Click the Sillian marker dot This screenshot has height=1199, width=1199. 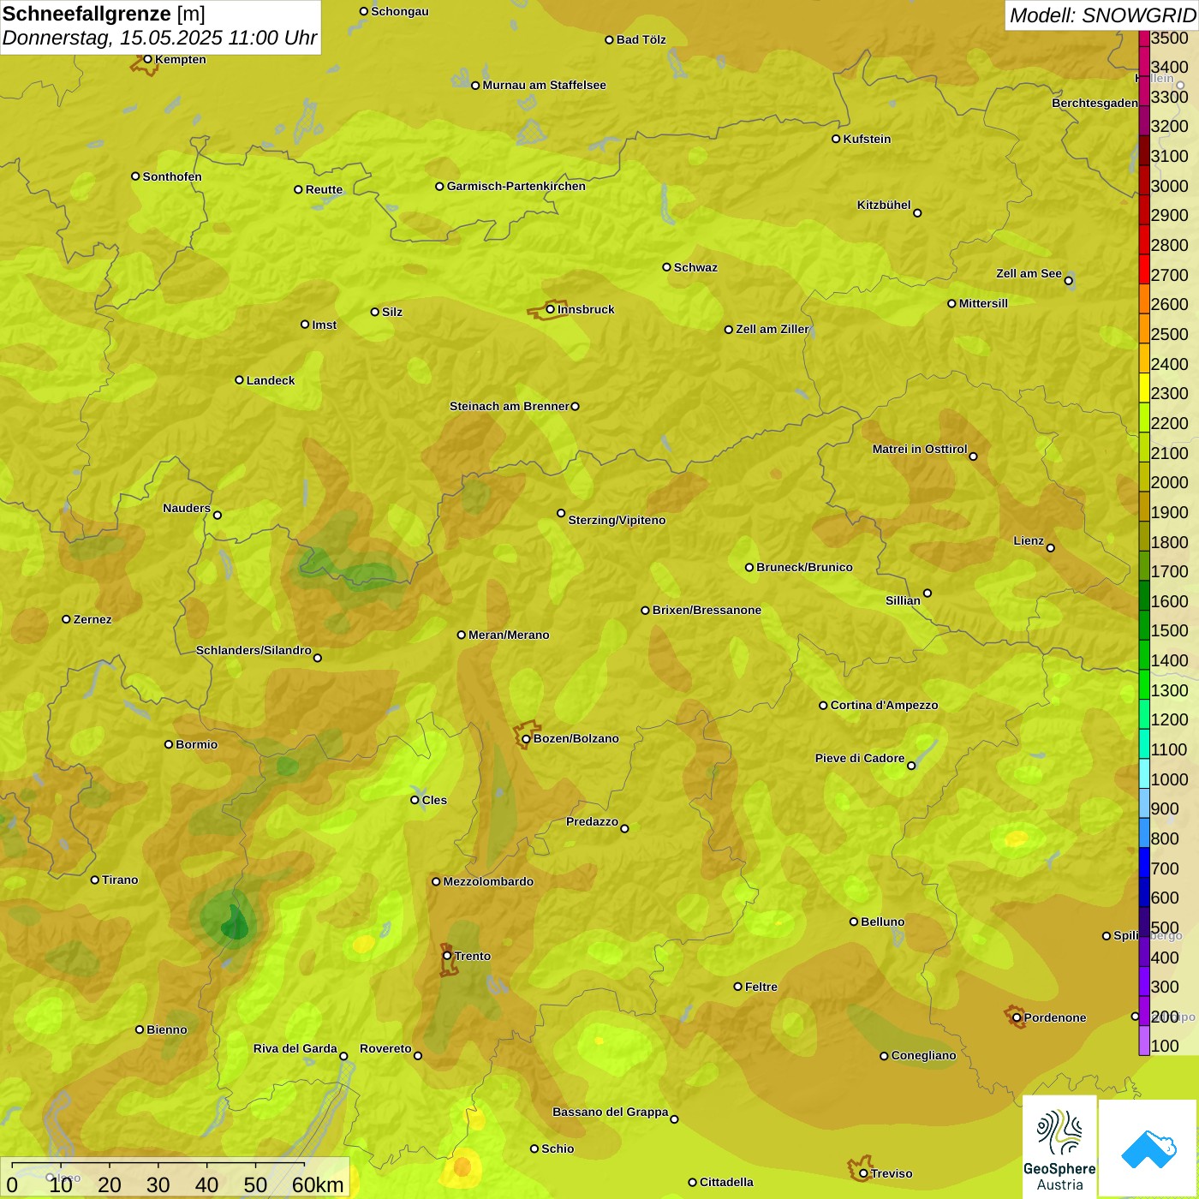click(x=928, y=593)
